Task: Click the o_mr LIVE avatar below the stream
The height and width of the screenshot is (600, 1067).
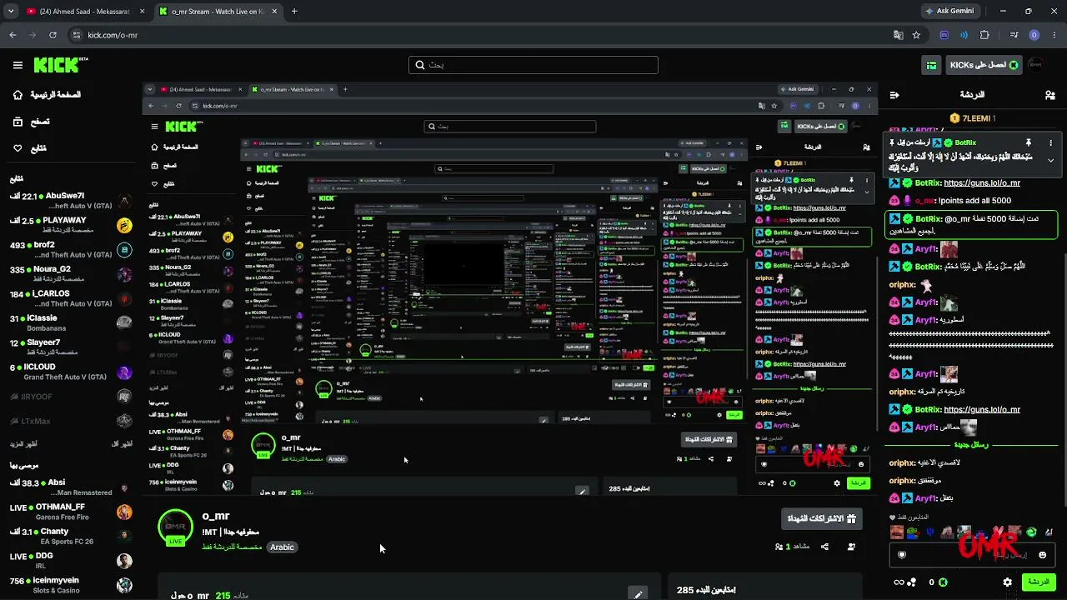Action: (x=175, y=527)
